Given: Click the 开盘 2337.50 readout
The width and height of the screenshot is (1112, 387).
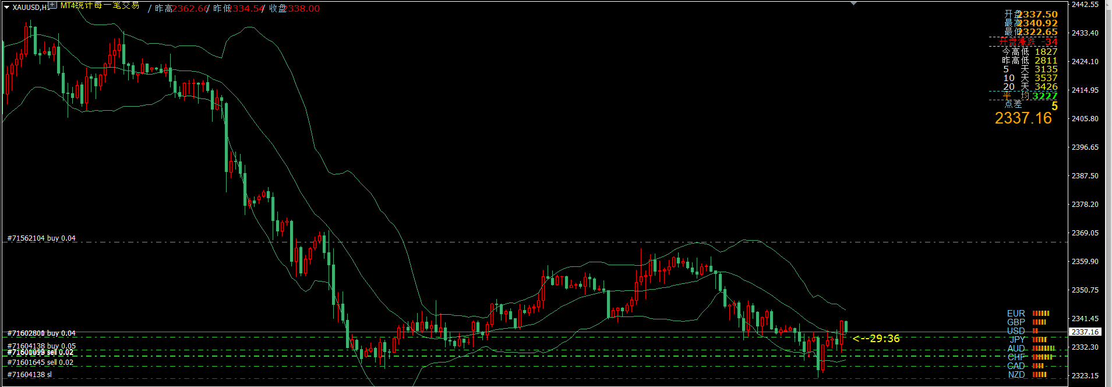Looking at the screenshot, I should tap(1031, 14).
